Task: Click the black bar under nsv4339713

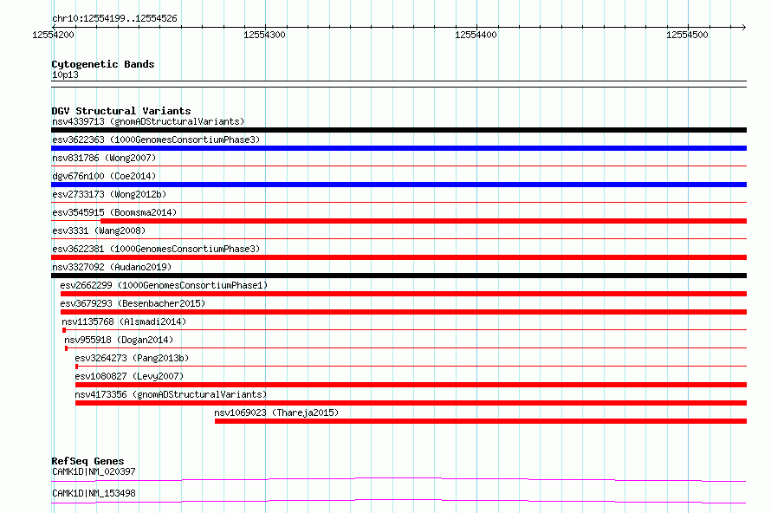Action: tap(398, 130)
